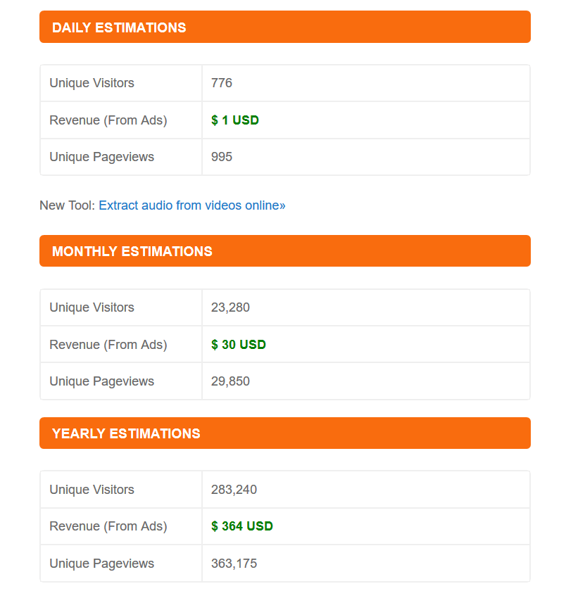566x591 pixels.
Task: Select the yearly unique visitors value 283,240
Action: coord(234,490)
